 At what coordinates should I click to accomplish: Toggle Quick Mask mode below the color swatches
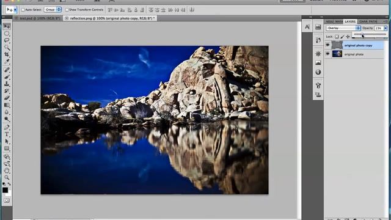click(7, 200)
